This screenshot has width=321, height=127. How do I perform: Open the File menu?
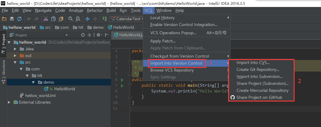[x=5, y=10]
